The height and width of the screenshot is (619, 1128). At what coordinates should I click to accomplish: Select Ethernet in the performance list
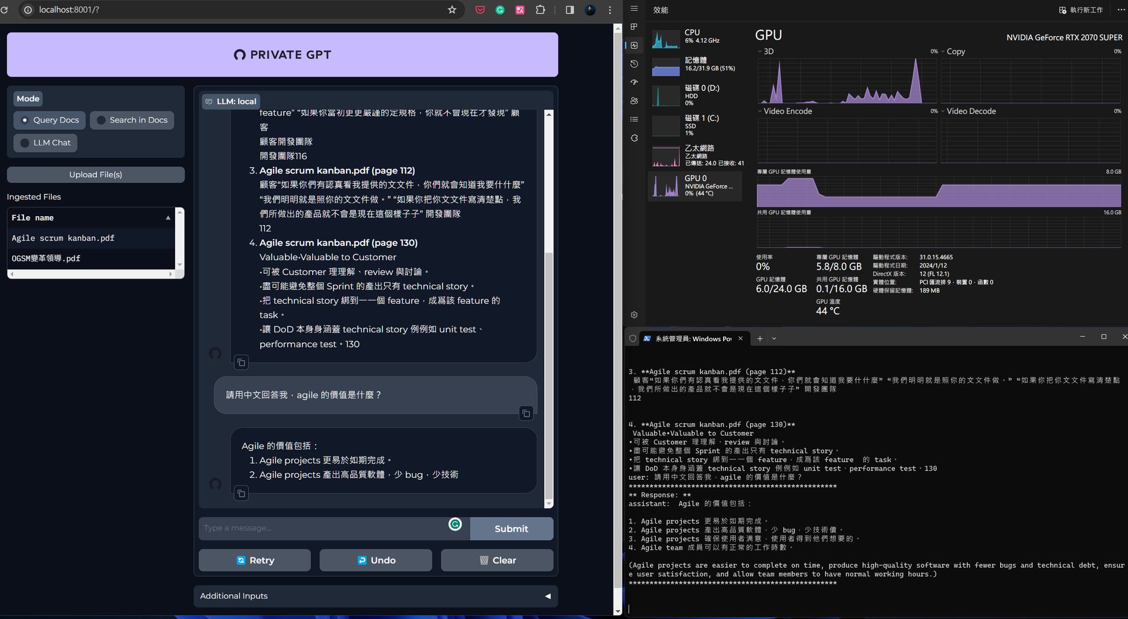[x=695, y=156]
